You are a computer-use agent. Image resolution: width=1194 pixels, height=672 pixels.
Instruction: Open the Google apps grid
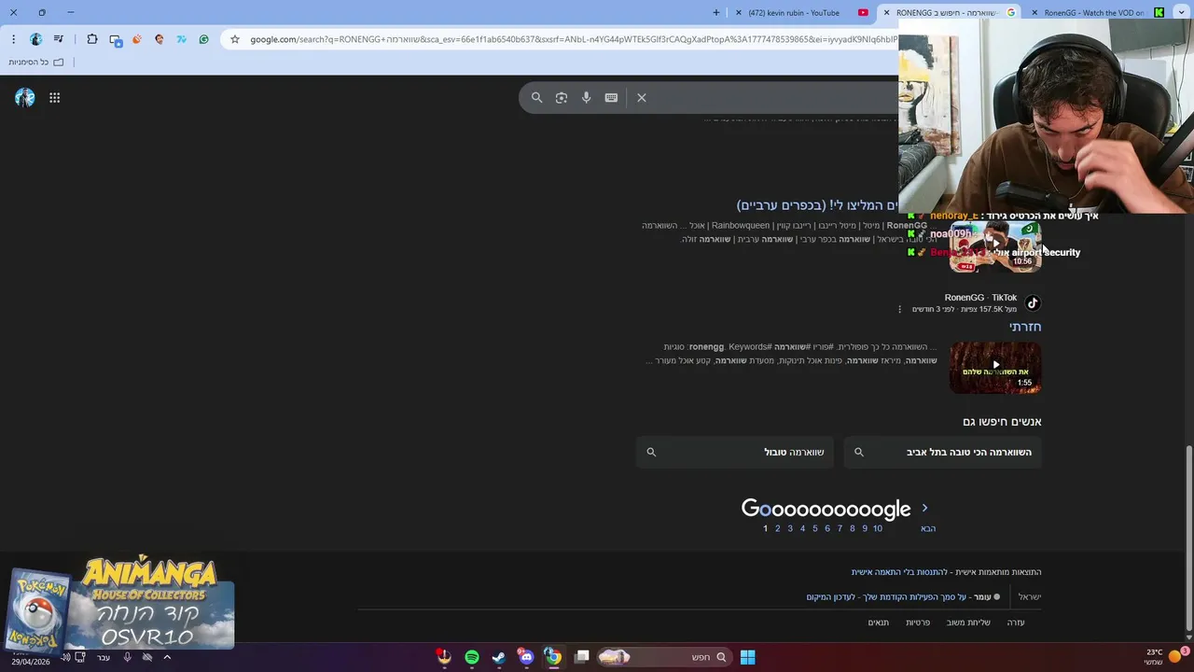54,97
